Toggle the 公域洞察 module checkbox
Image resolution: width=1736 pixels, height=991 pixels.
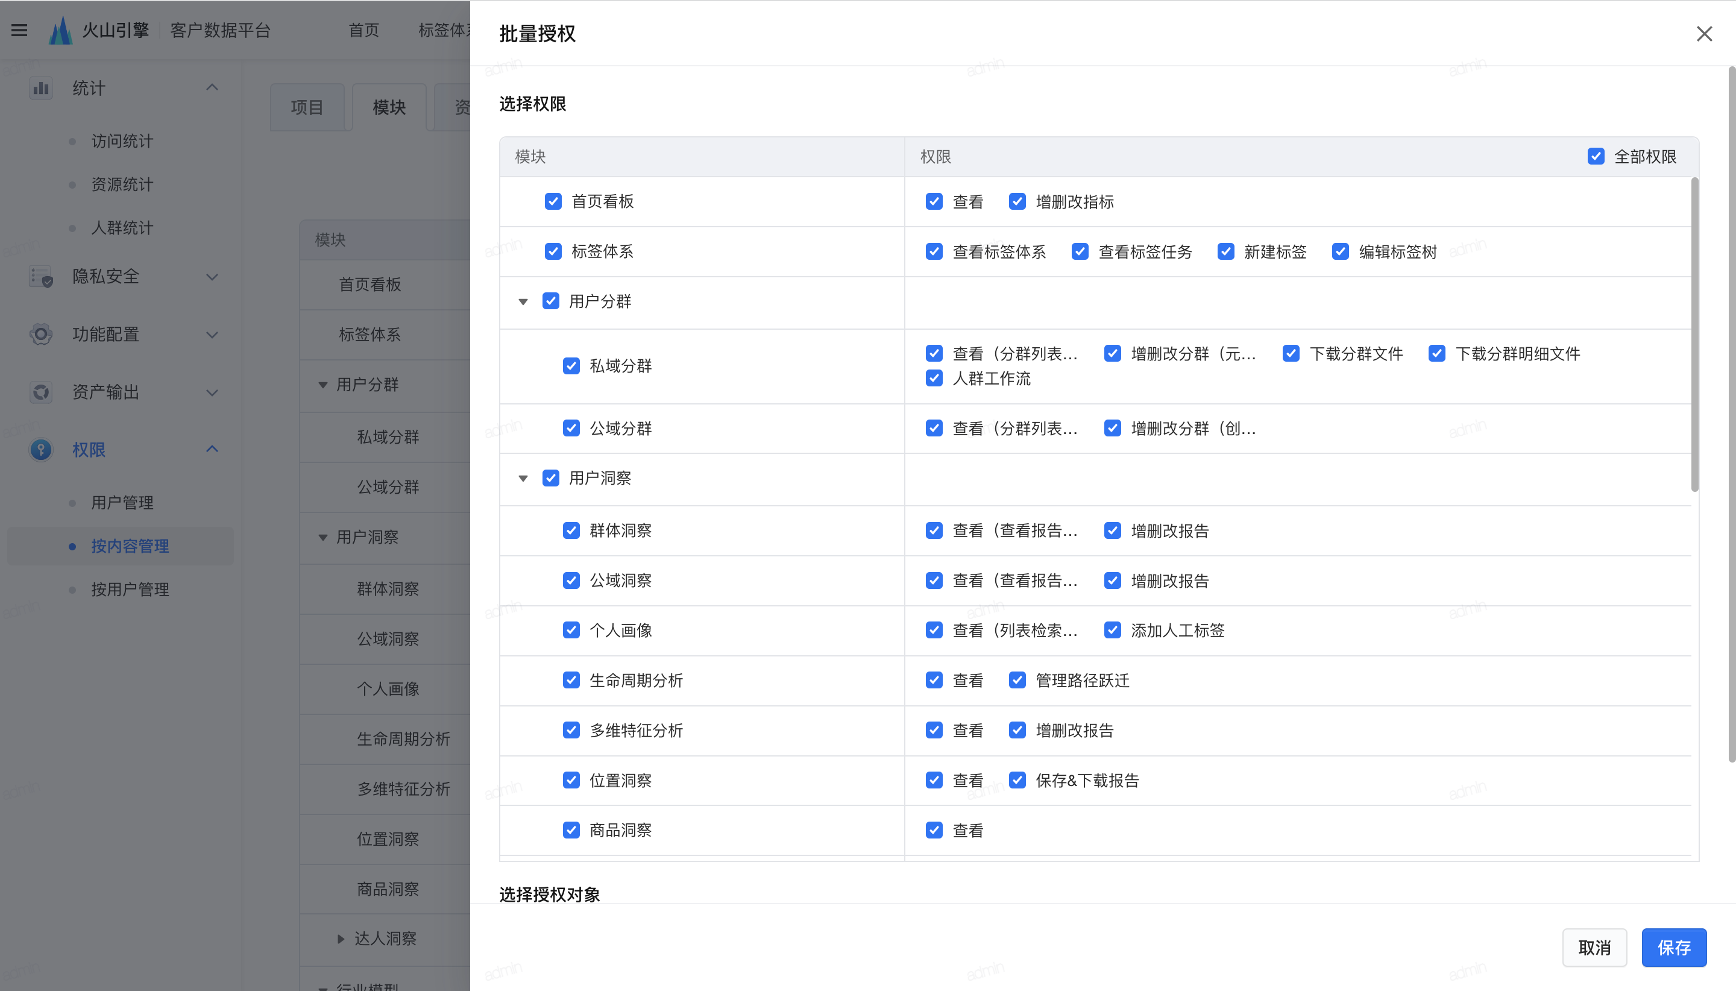571,580
